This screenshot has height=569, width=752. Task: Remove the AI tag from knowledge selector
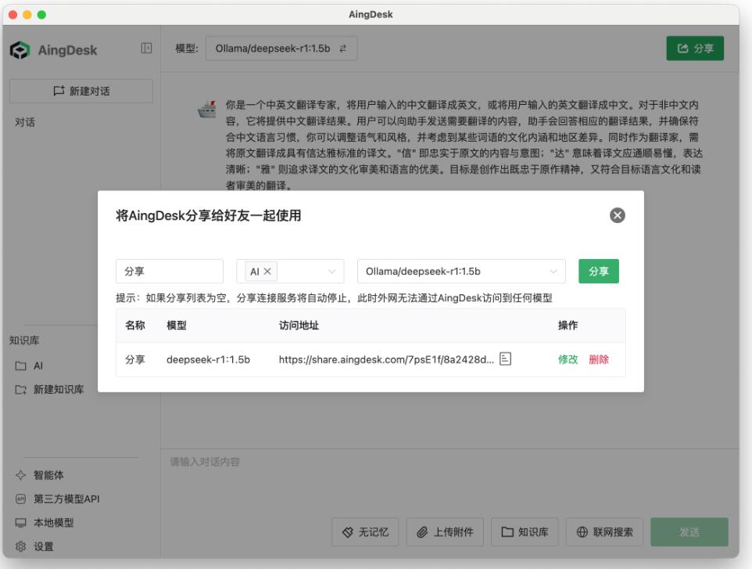[x=267, y=272]
